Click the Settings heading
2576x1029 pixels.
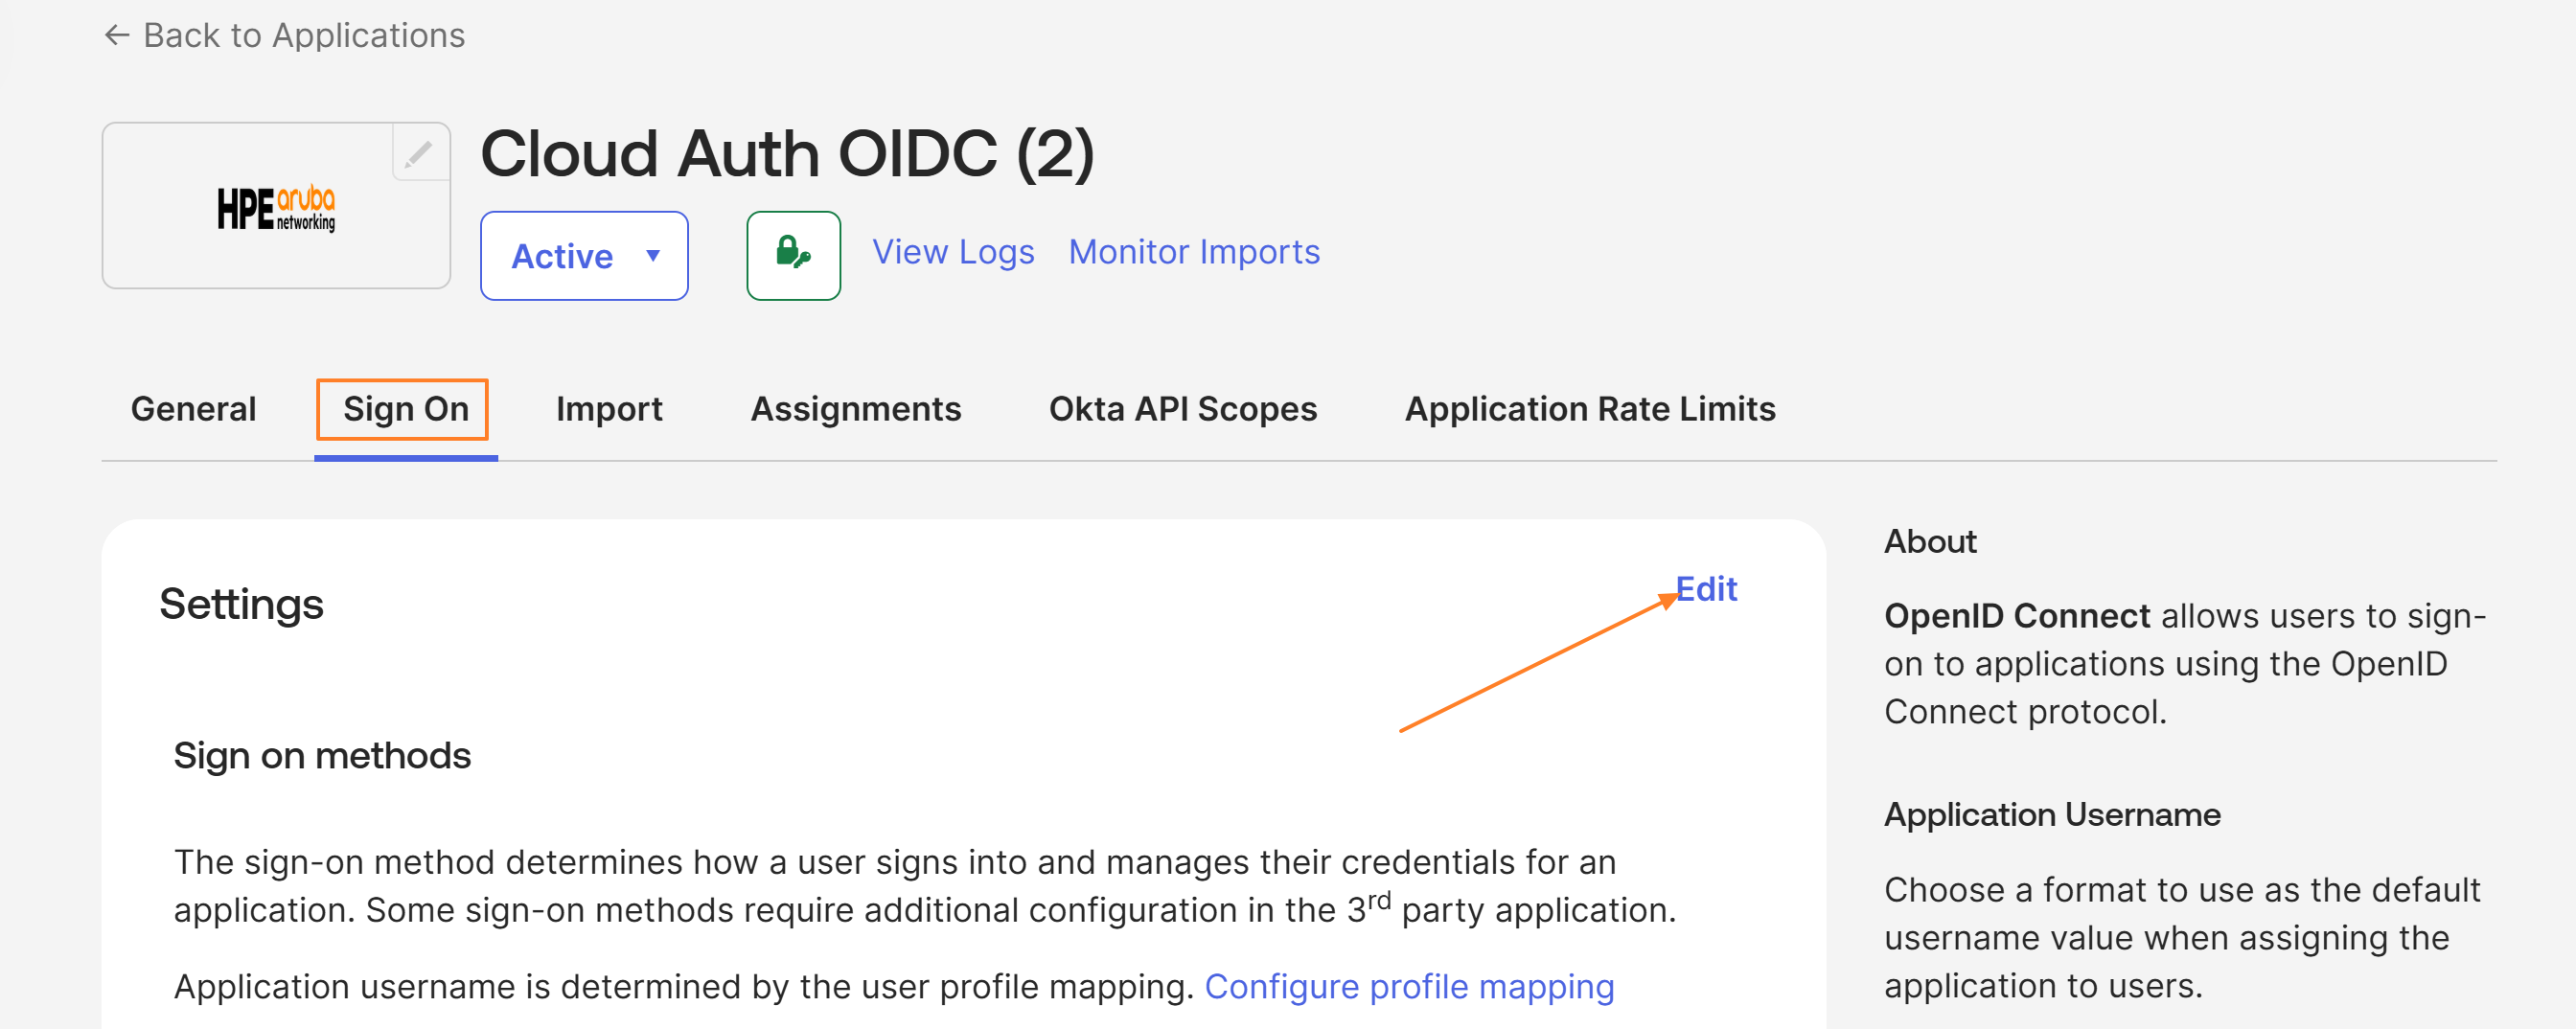pyautogui.click(x=241, y=604)
